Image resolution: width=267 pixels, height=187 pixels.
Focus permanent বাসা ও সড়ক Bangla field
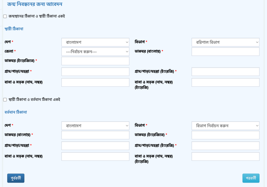(x=95, y=82)
